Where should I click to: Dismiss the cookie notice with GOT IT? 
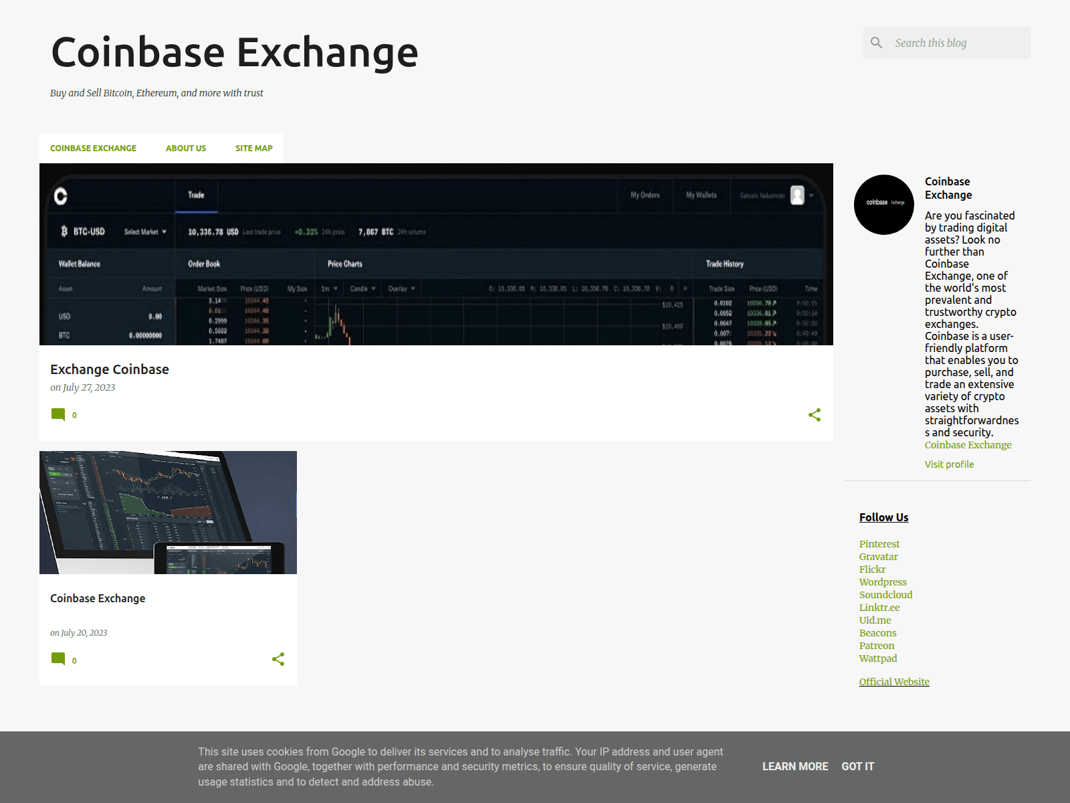pos(857,766)
